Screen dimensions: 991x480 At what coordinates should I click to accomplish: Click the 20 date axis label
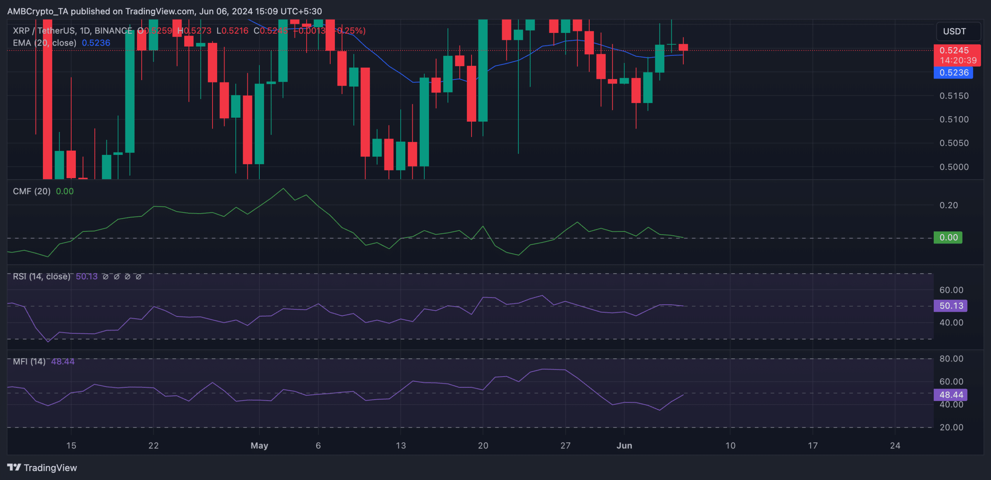pyautogui.click(x=483, y=446)
